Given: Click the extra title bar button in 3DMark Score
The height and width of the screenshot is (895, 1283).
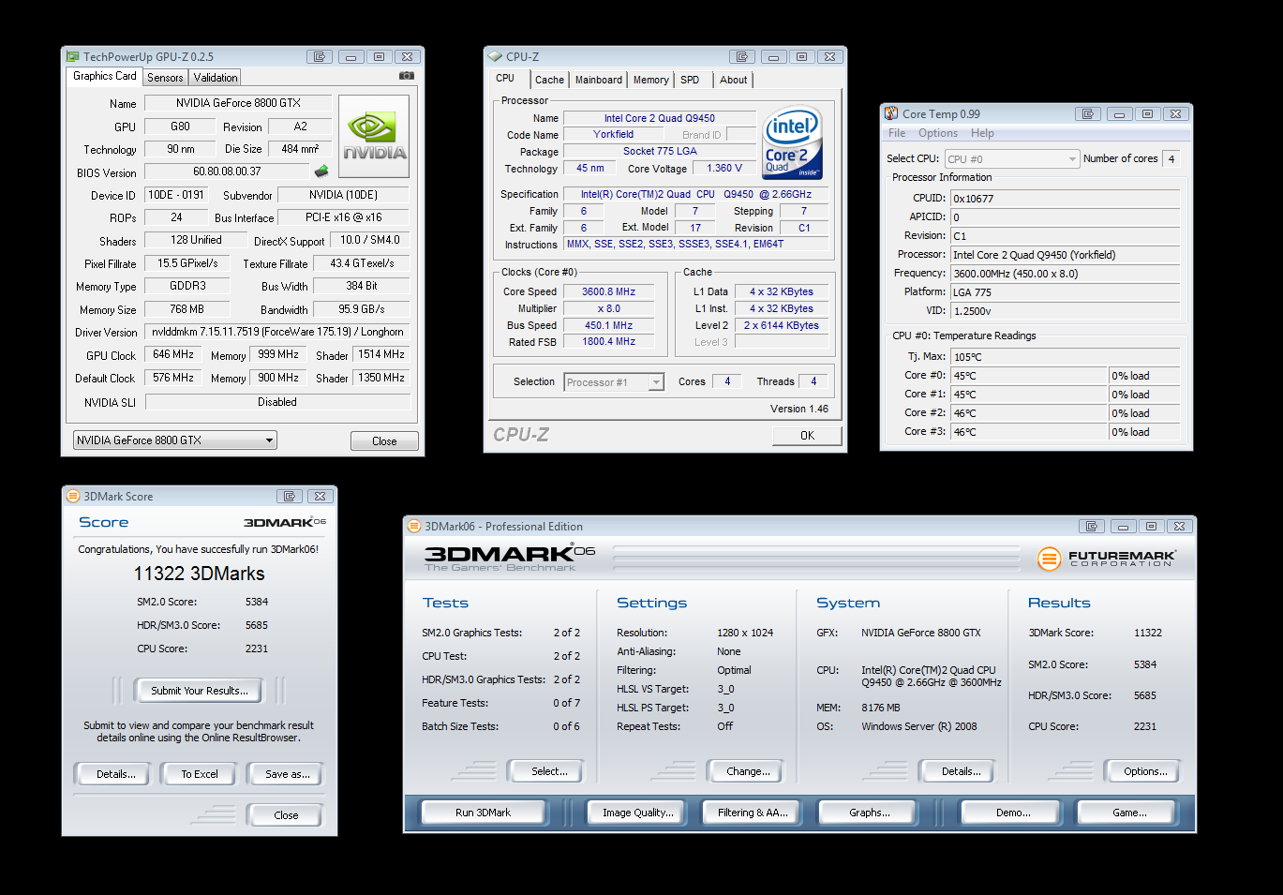Looking at the screenshot, I should coord(290,497).
